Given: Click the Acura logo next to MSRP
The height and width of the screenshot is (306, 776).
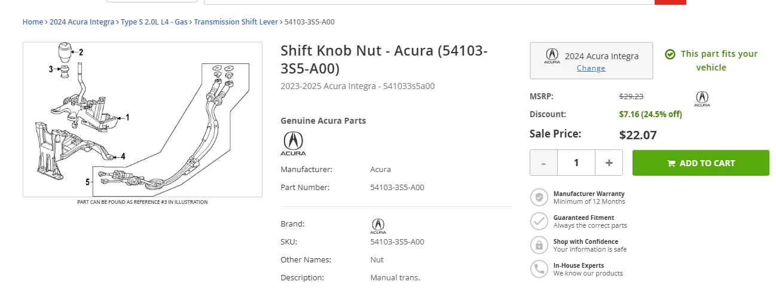Looking at the screenshot, I should click(702, 99).
